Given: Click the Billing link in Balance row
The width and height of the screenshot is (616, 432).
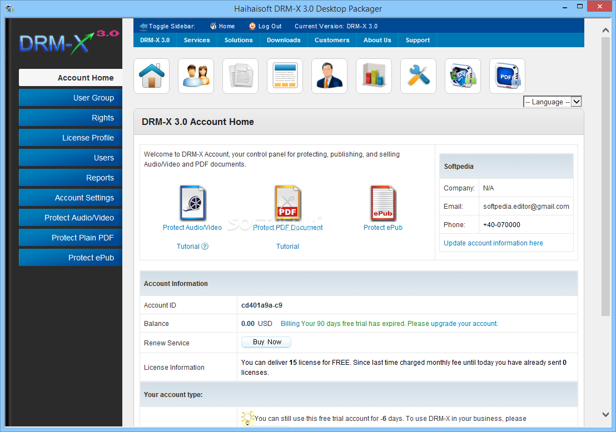Looking at the screenshot, I should pos(290,324).
